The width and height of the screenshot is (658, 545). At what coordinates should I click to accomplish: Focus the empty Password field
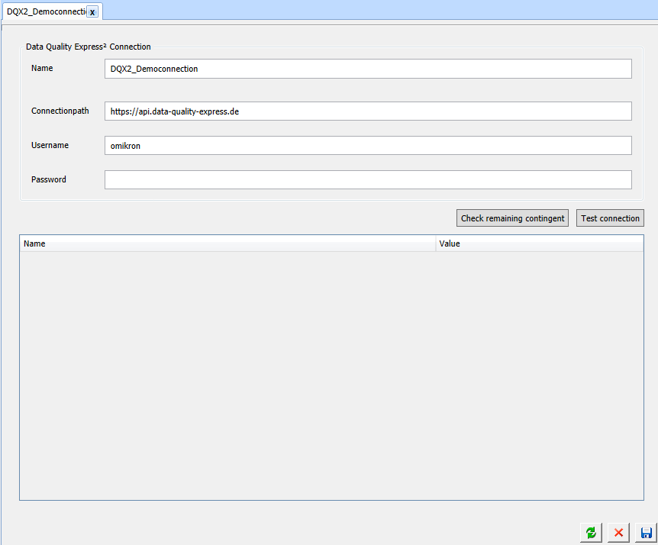[x=368, y=179]
